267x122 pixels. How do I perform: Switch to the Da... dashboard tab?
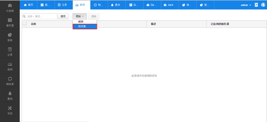coord(152,5)
